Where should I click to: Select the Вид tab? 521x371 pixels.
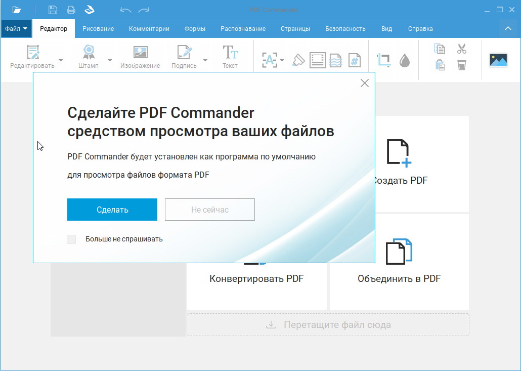(x=387, y=28)
